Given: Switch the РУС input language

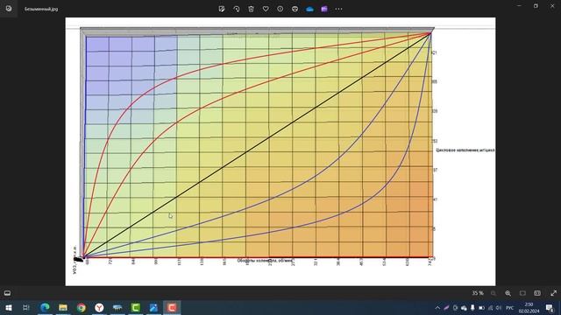Looking at the screenshot, I should (x=510, y=308).
